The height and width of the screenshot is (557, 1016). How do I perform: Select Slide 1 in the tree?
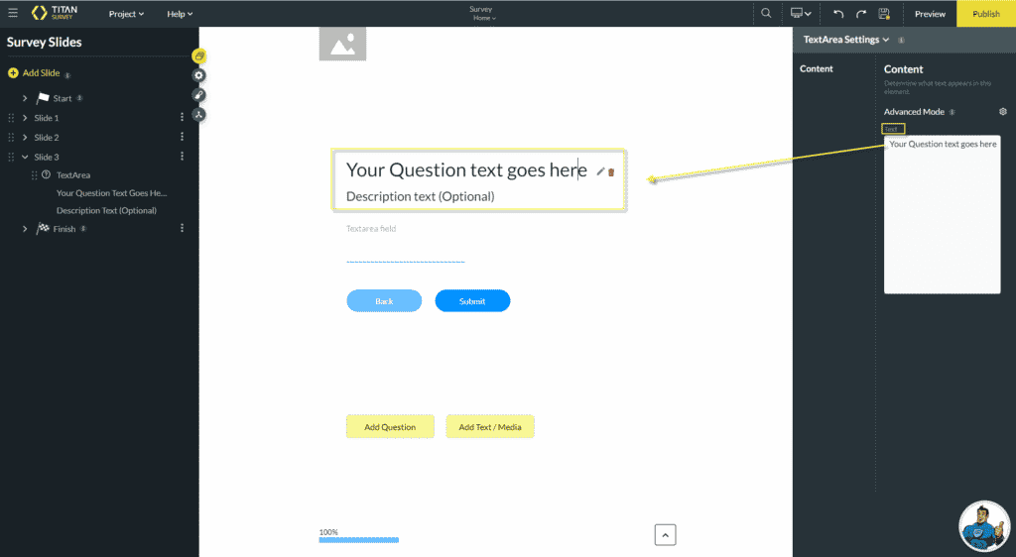pos(47,118)
